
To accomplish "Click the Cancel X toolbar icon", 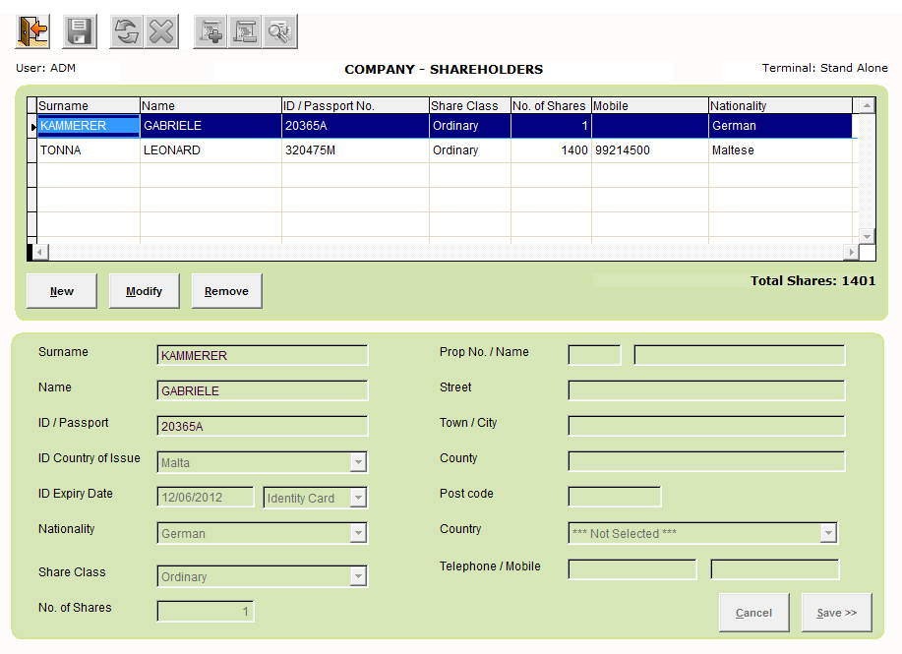I will click(161, 30).
